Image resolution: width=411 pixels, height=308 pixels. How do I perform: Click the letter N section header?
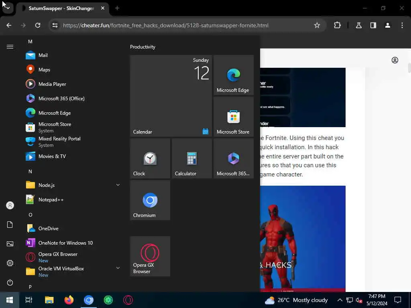[30, 172]
